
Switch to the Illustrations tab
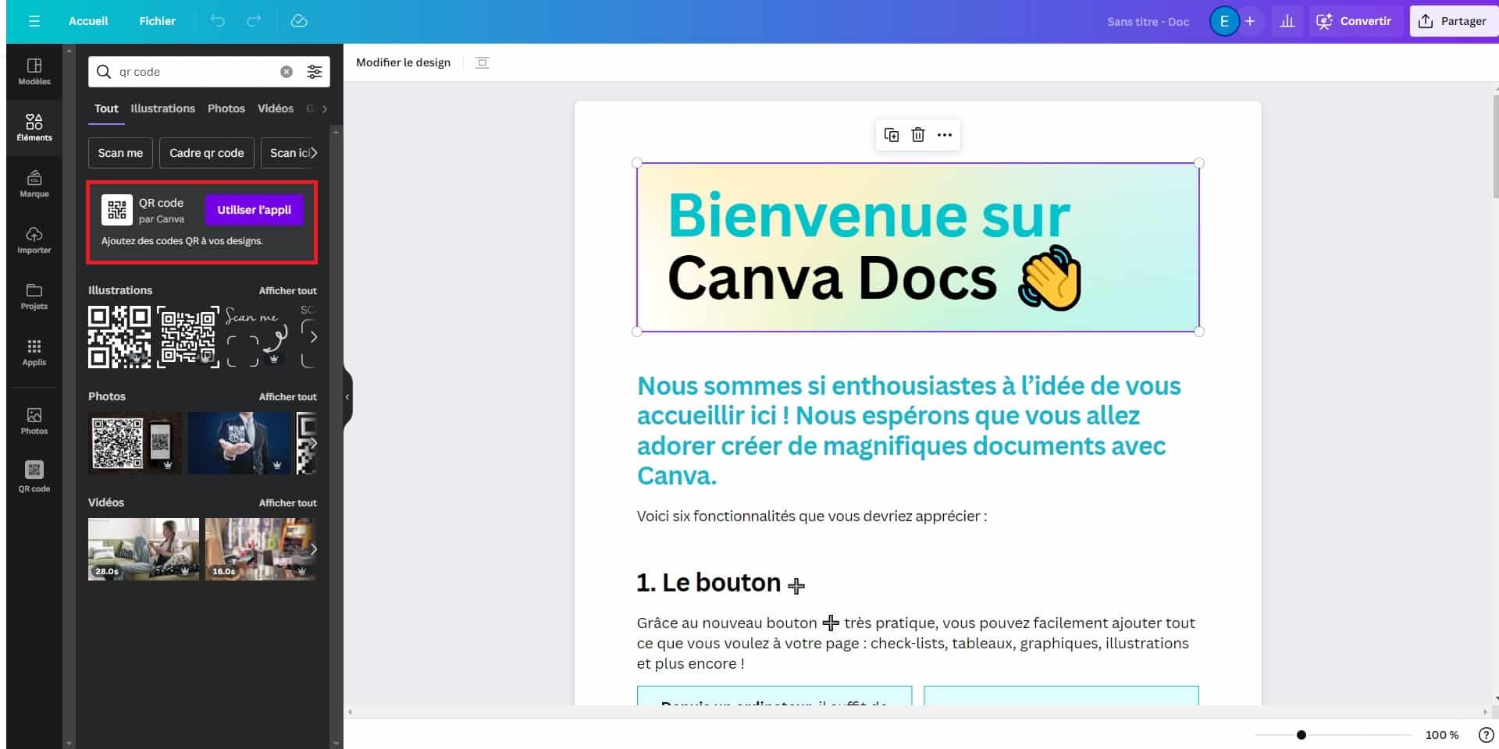click(x=162, y=108)
